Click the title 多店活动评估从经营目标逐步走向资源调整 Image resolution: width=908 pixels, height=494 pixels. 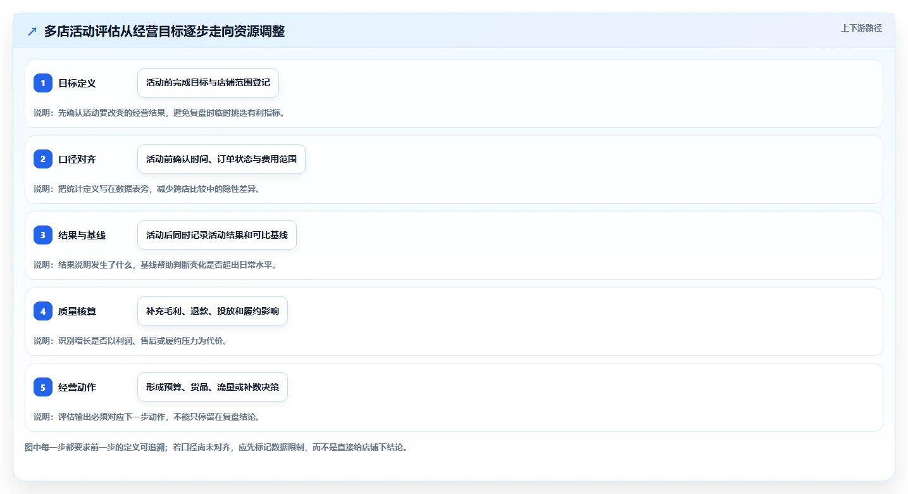tap(165, 31)
